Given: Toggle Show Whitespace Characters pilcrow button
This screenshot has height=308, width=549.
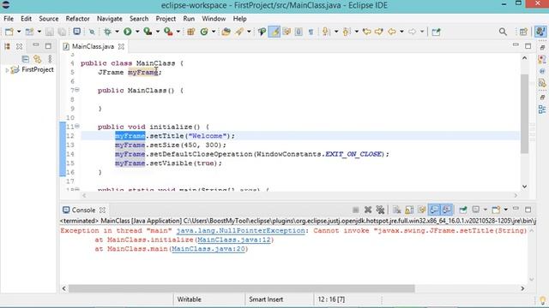Looking at the screenshot, I should 311,32.
